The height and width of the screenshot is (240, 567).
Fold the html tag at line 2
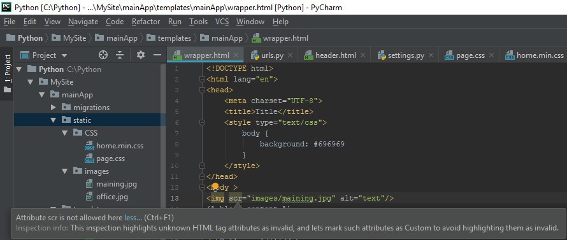(203, 79)
